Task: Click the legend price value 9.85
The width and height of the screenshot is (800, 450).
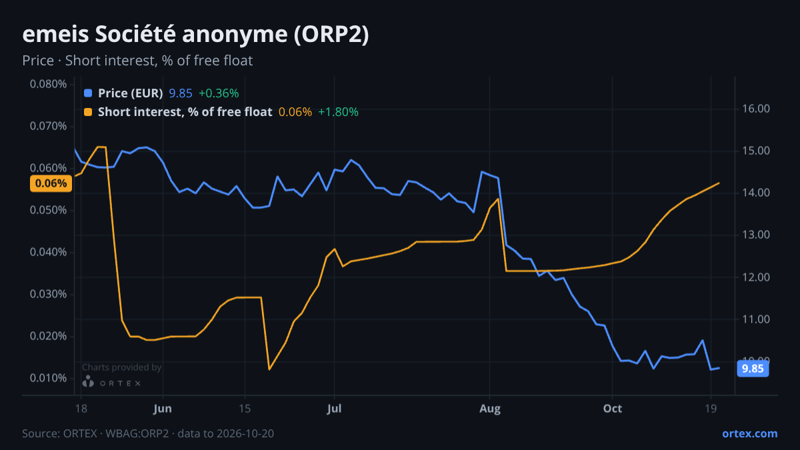Action: 180,93
